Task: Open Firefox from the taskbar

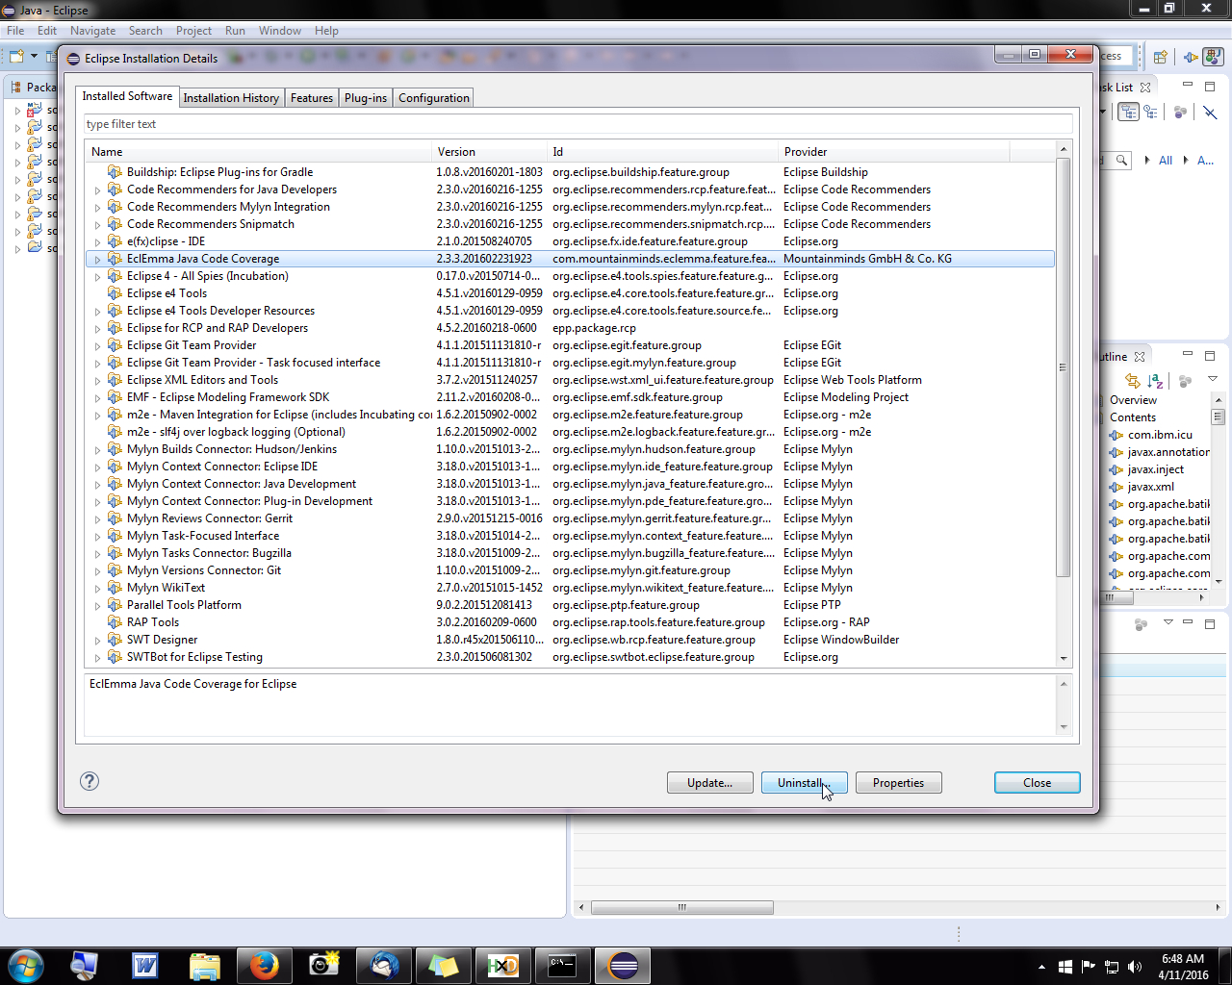Action: click(264, 965)
